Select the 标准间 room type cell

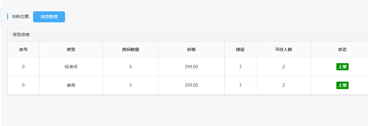pyautogui.click(x=71, y=67)
